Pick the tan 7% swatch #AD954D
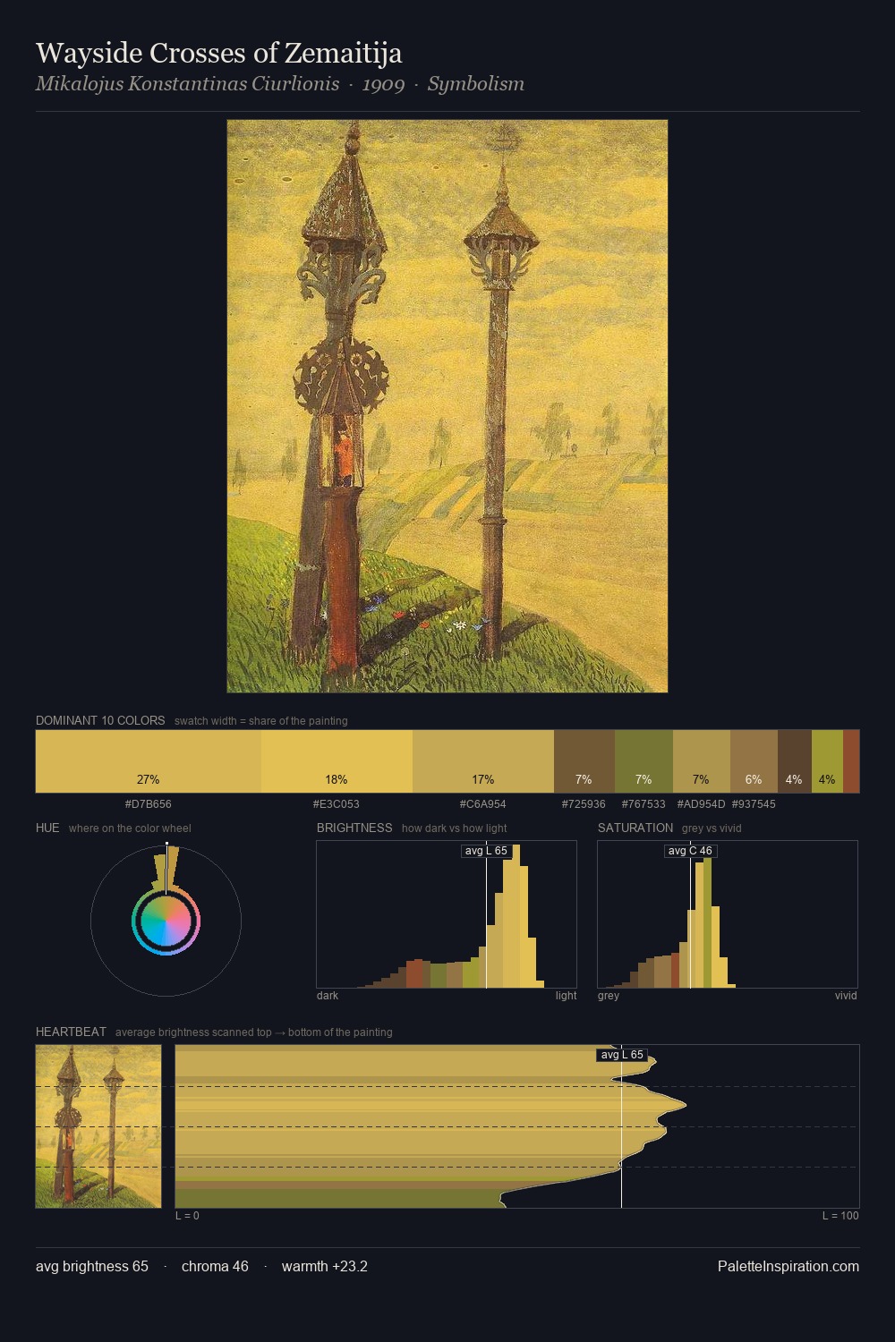The image size is (895, 1342). [702, 761]
